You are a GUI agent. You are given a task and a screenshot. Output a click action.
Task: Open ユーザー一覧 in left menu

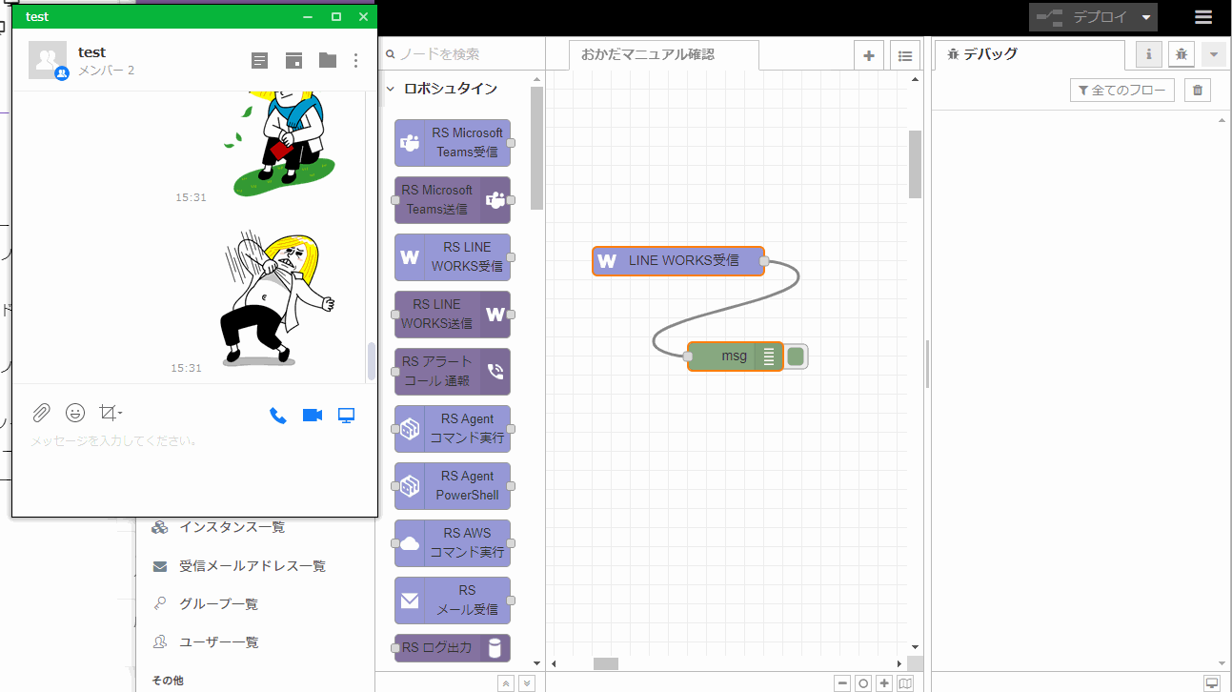coord(205,642)
